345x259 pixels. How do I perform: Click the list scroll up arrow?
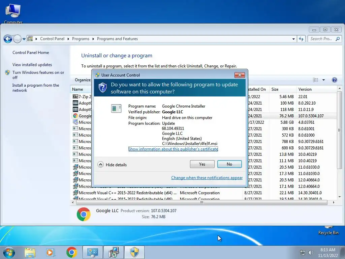(340, 88)
